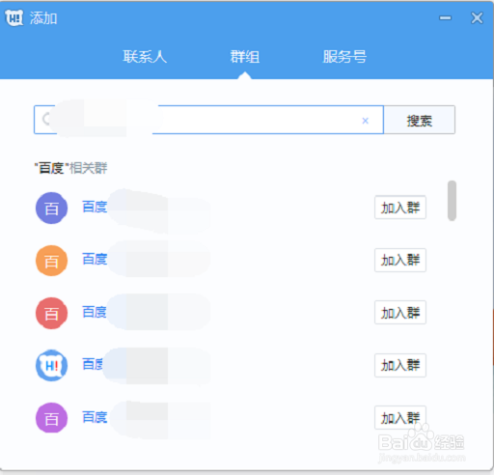
Task: Switch to the 联系人 tab
Action: click(x=145, y=57)
